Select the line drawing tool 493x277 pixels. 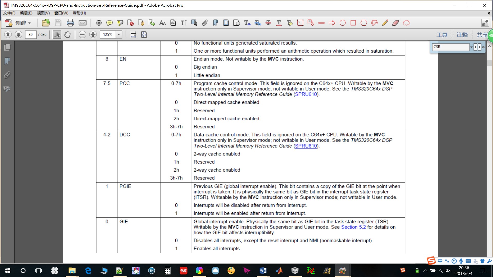[321, 23]
